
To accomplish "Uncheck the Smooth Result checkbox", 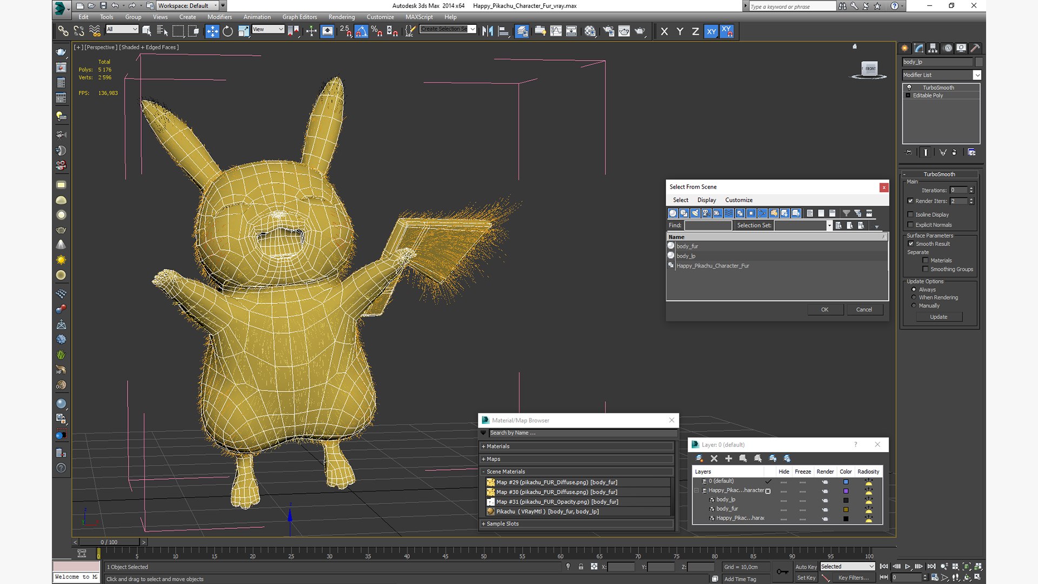I will point(911,244).
